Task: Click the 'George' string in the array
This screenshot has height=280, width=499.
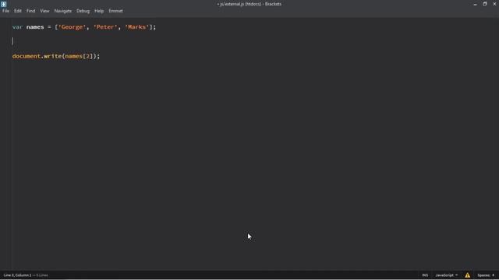Action: click(x=72, y=27)
